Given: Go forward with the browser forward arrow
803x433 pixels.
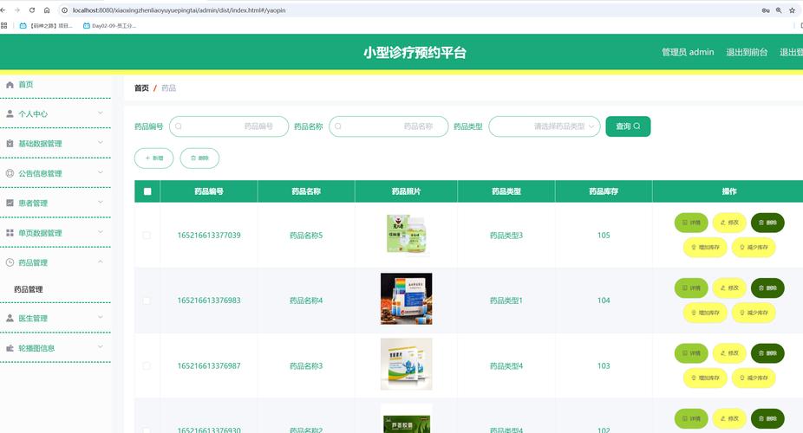Looking at the screenshot, I should pos(17,10).
